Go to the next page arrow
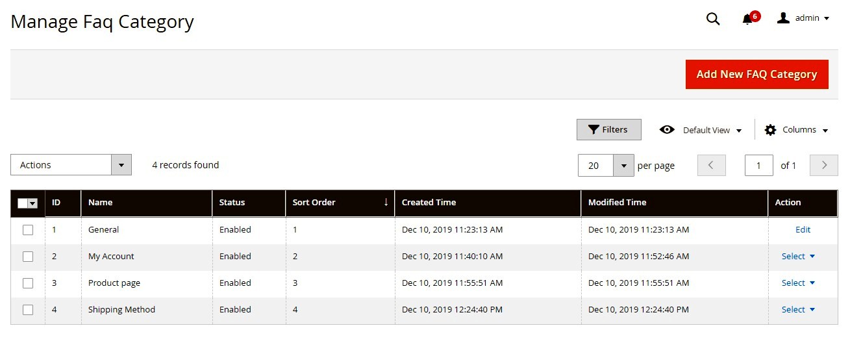 pos(824,165)
